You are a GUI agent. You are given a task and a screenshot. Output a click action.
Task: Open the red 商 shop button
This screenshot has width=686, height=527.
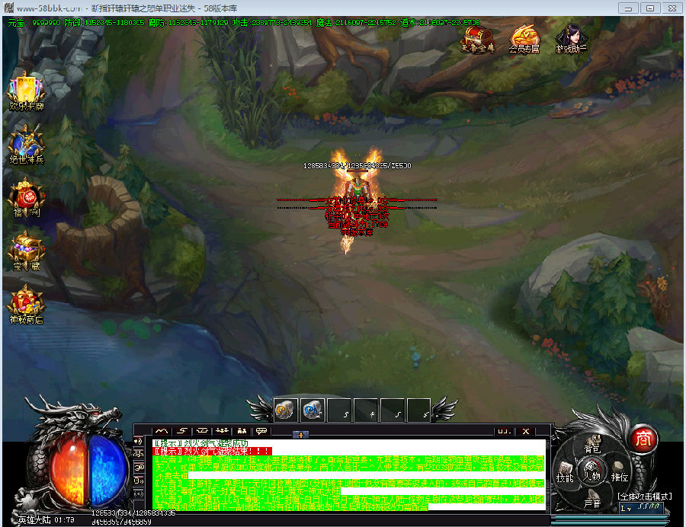click(643, 439)
